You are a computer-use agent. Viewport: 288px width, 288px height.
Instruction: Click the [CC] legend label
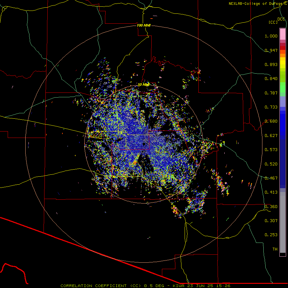click(x=273, y=22)
